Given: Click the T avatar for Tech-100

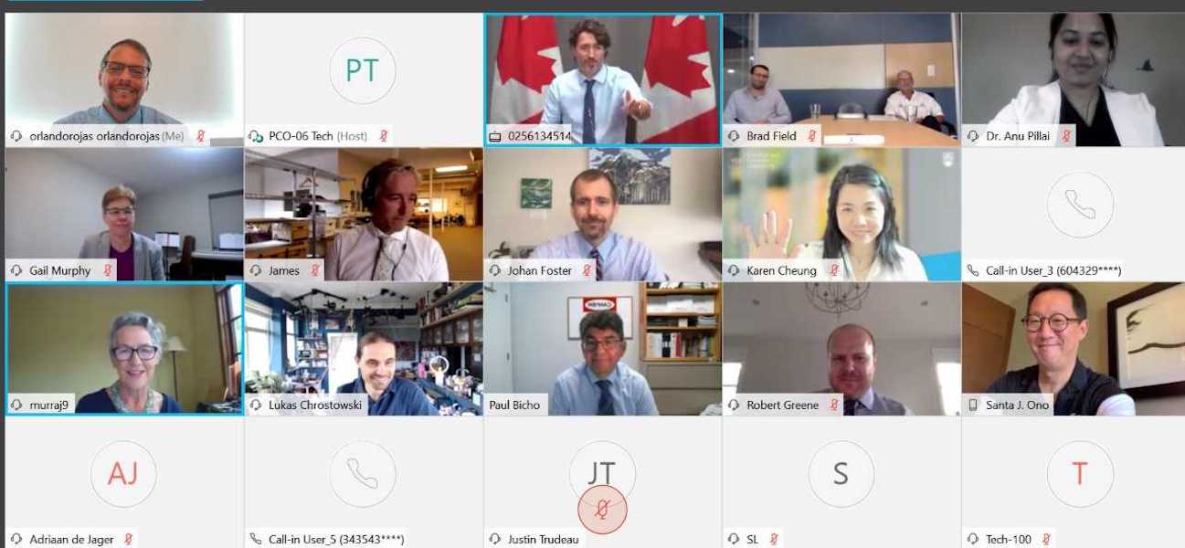Looking at the screenshot, I should (x=1080, y=474).
